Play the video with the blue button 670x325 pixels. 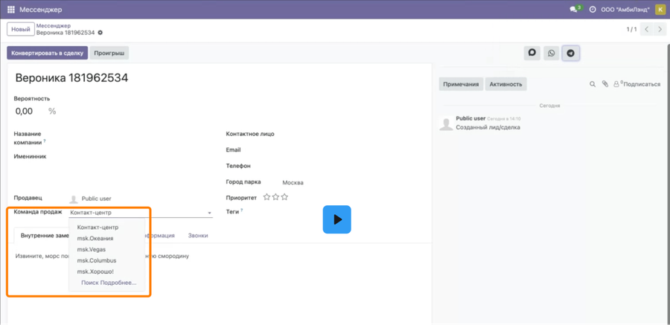[x=336, y=219]
